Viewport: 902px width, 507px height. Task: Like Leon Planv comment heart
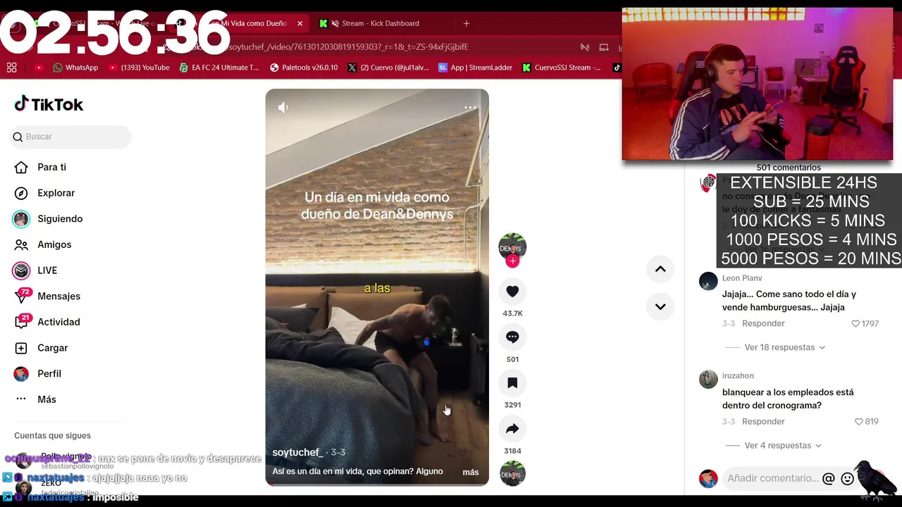tap(855, 324)
